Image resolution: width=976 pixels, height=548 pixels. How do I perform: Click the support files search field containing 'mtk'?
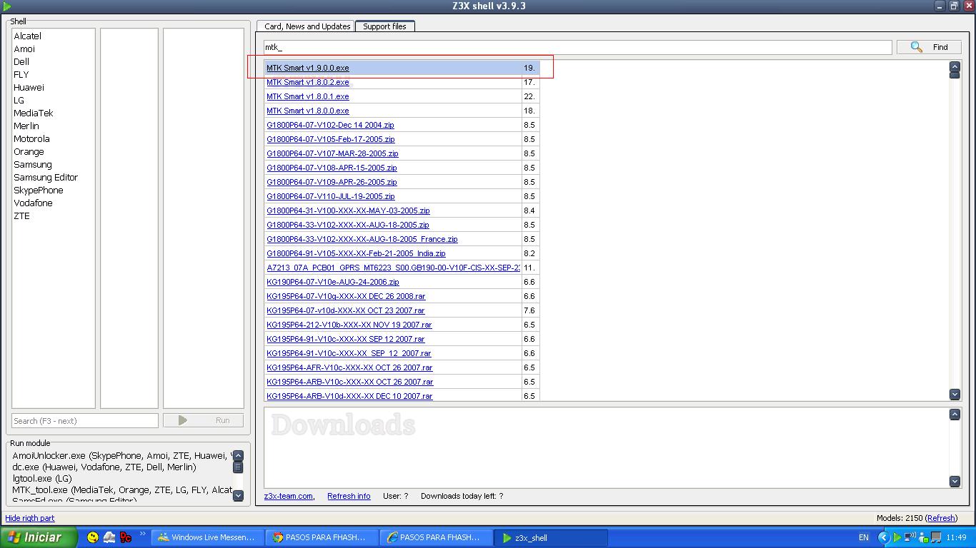click(x=577, y=47)
